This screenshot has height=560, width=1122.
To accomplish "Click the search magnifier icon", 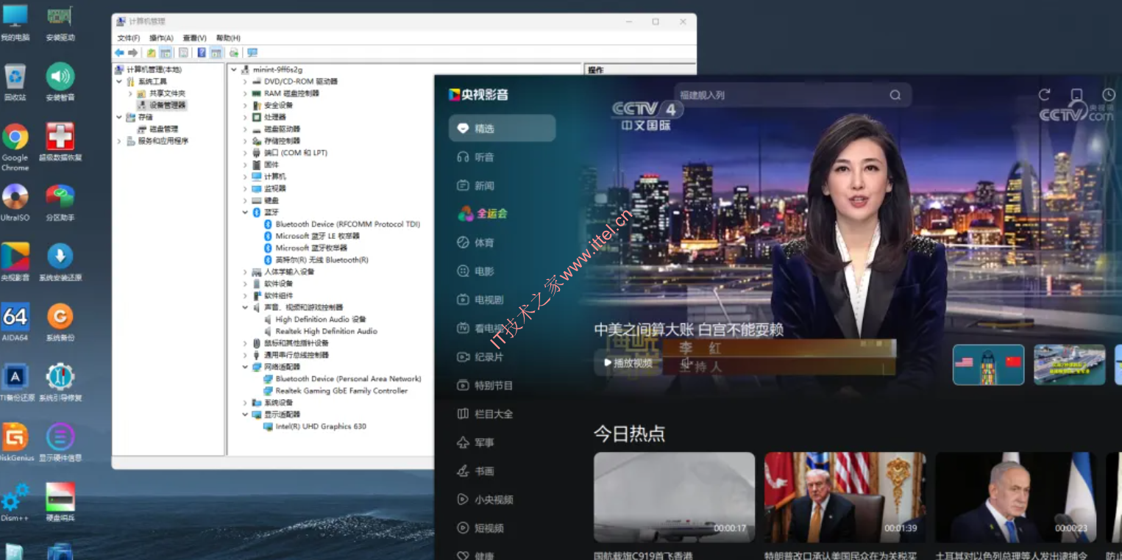I will [895, 95].
